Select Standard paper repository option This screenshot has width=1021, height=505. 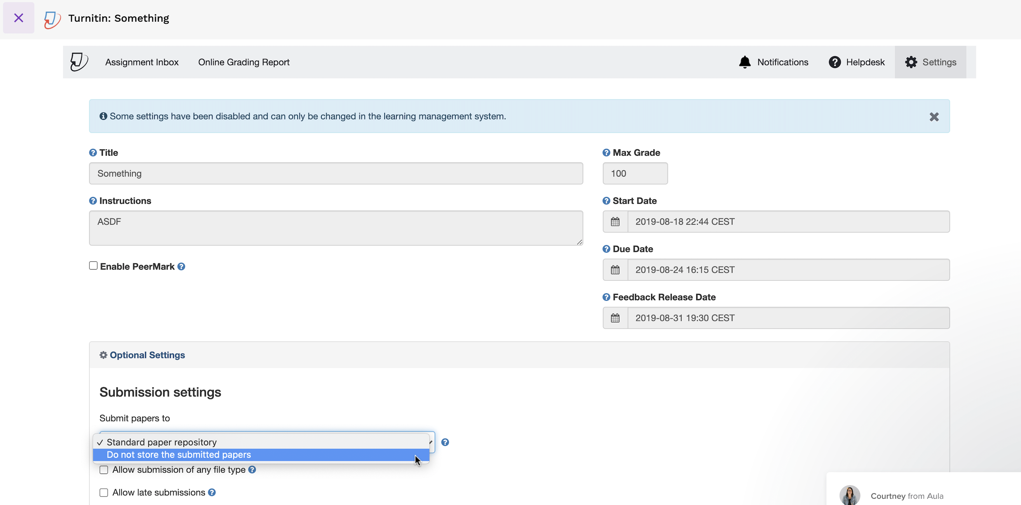click(x=261, y=442)
